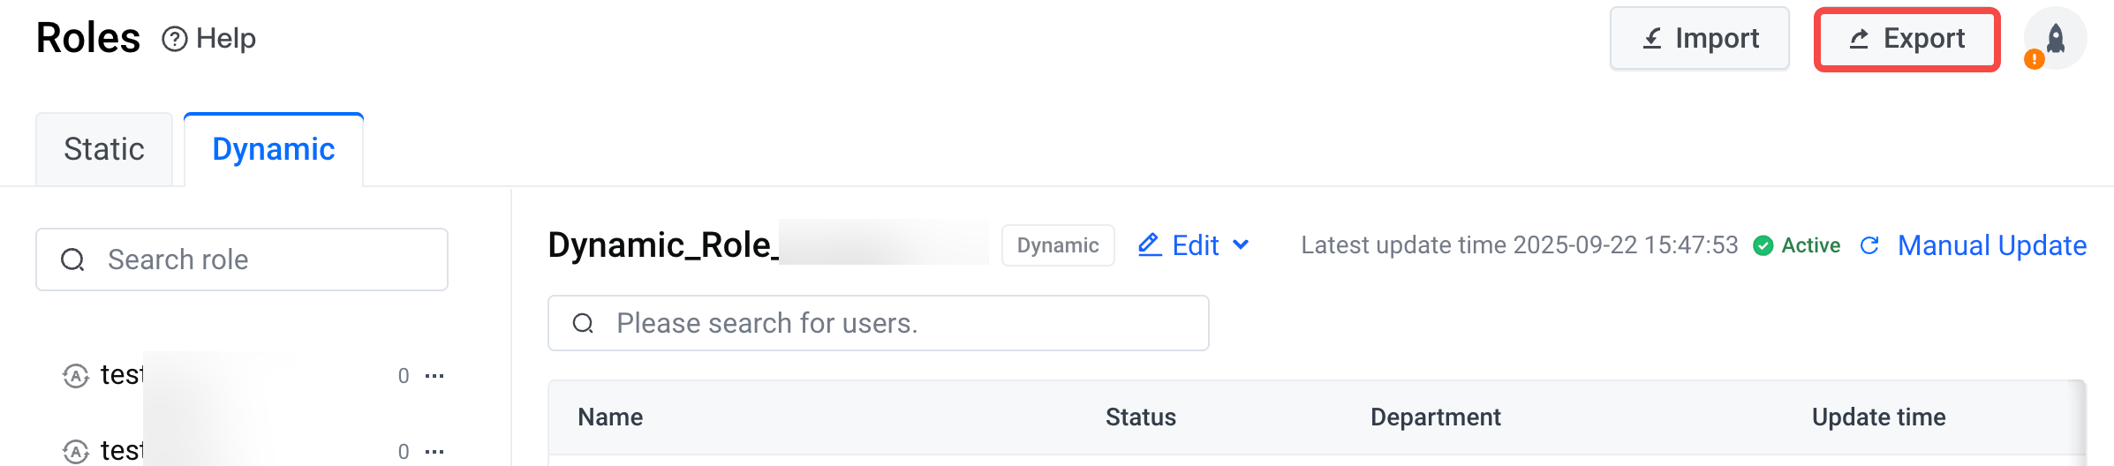
Task: Click the magnifier icon in user search
Action: [x=583, y=323]
